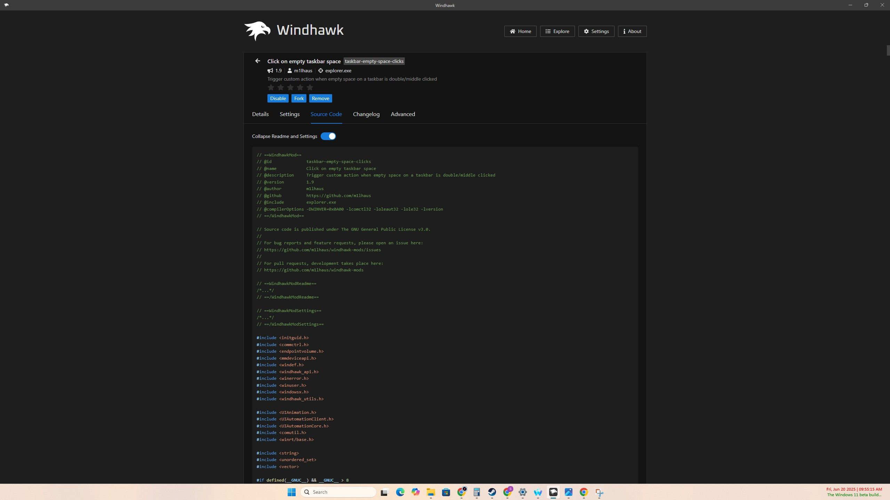Open the gear Settings app on taskbar
890x500 pixels.
(522, 492)
